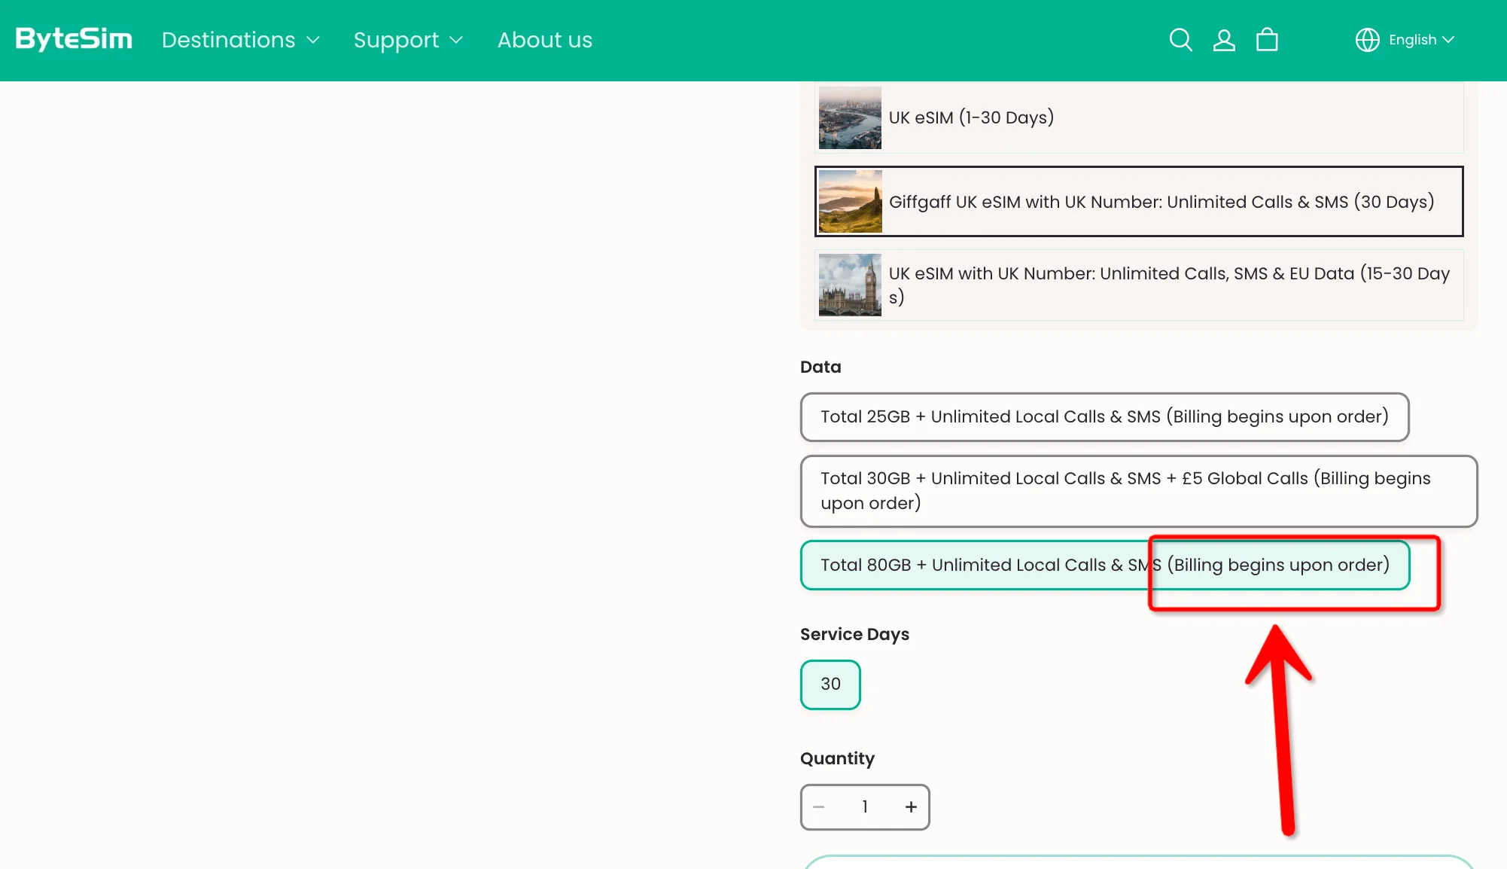Expand the Support menu
The width and height of the screenshot is (1507, 869).
[408, 40]
